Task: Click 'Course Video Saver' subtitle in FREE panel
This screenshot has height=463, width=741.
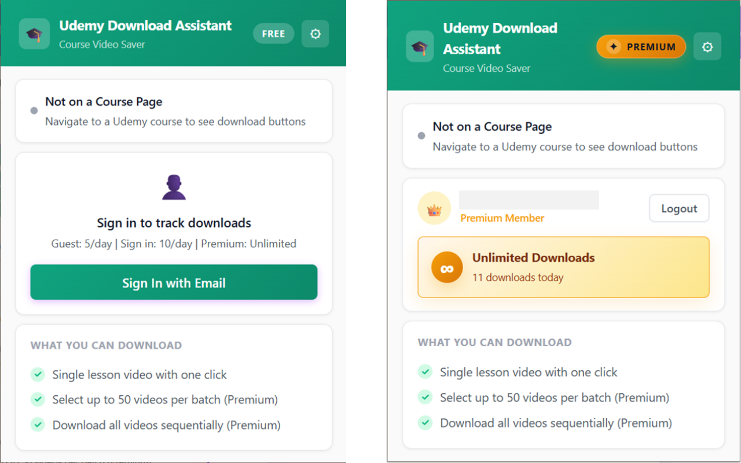Action: coord(102,45)
